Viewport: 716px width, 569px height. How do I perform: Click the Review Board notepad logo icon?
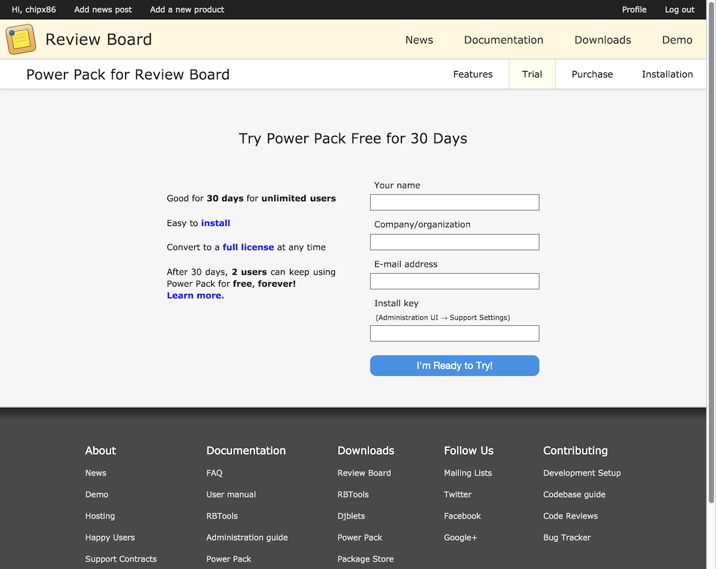pos(21,39)
